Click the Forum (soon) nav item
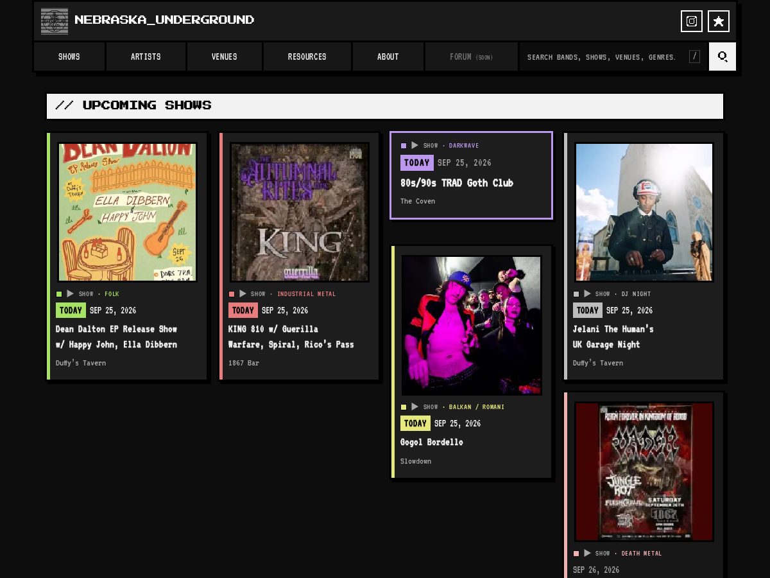 pyautogui.click(x=472, y=57)
